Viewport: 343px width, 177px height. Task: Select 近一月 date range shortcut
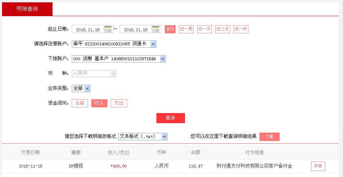pyautogui.click(x=205, y=29)
